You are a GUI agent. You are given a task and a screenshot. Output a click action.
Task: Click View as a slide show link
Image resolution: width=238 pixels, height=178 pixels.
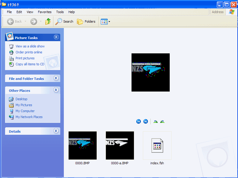pos(30,46)
